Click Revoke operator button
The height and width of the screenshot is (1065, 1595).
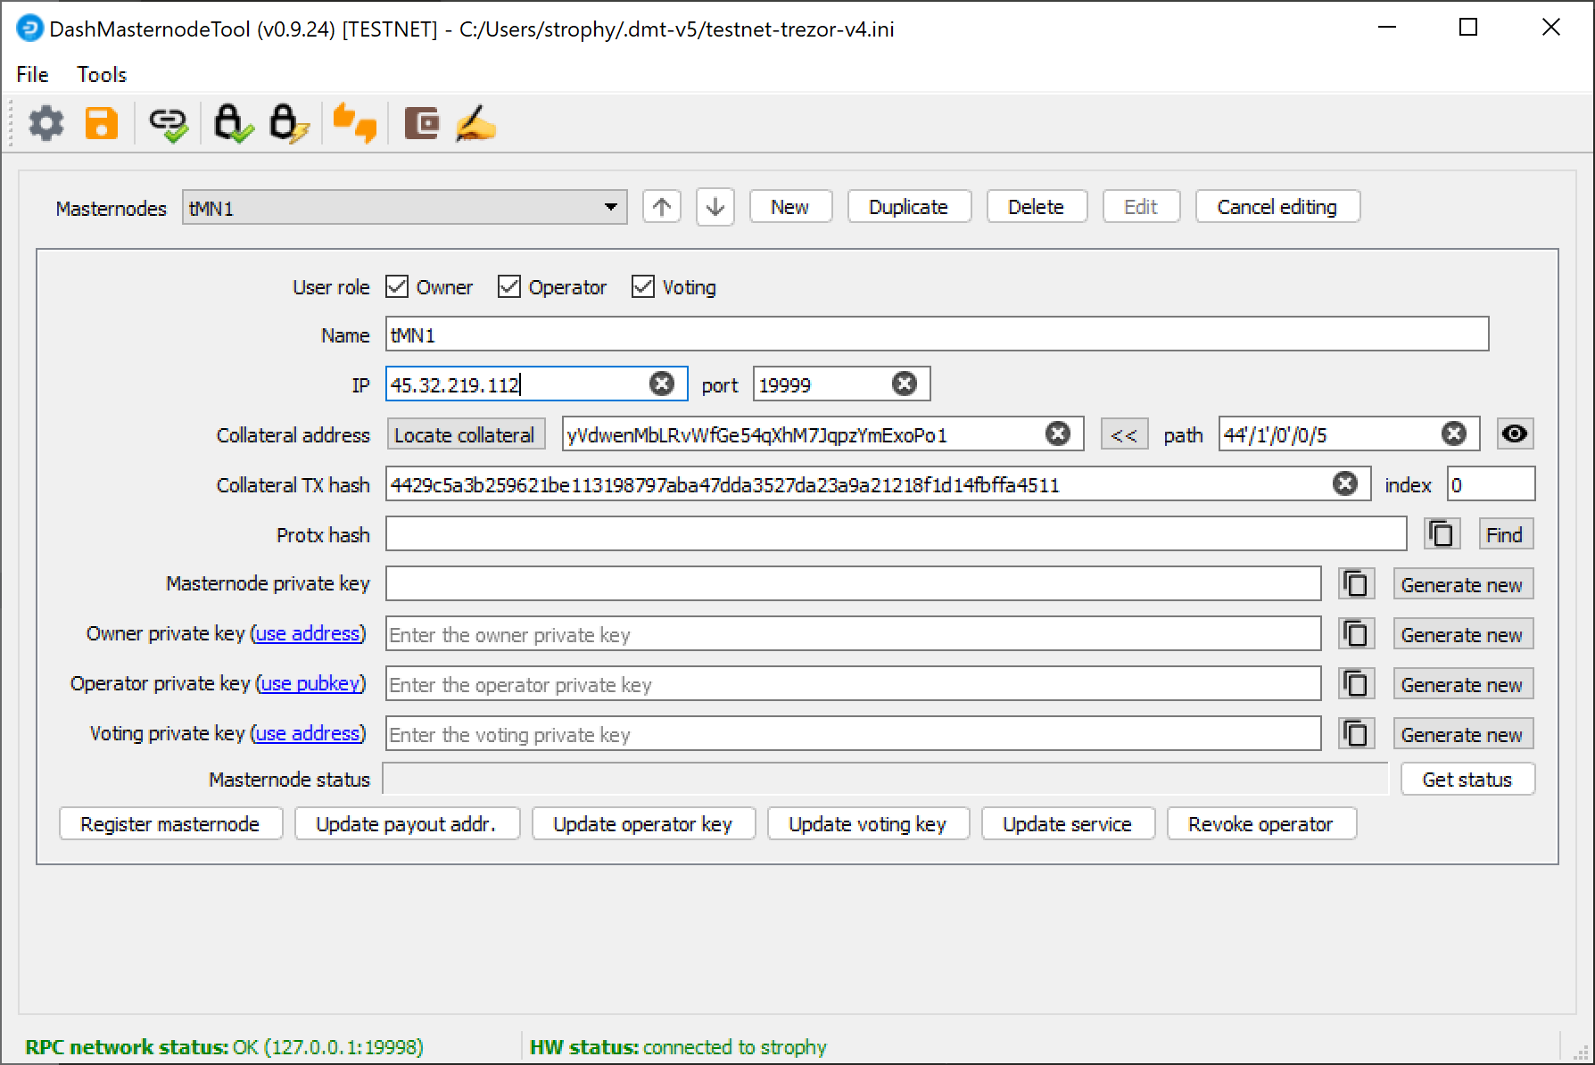pos(1261,823)
